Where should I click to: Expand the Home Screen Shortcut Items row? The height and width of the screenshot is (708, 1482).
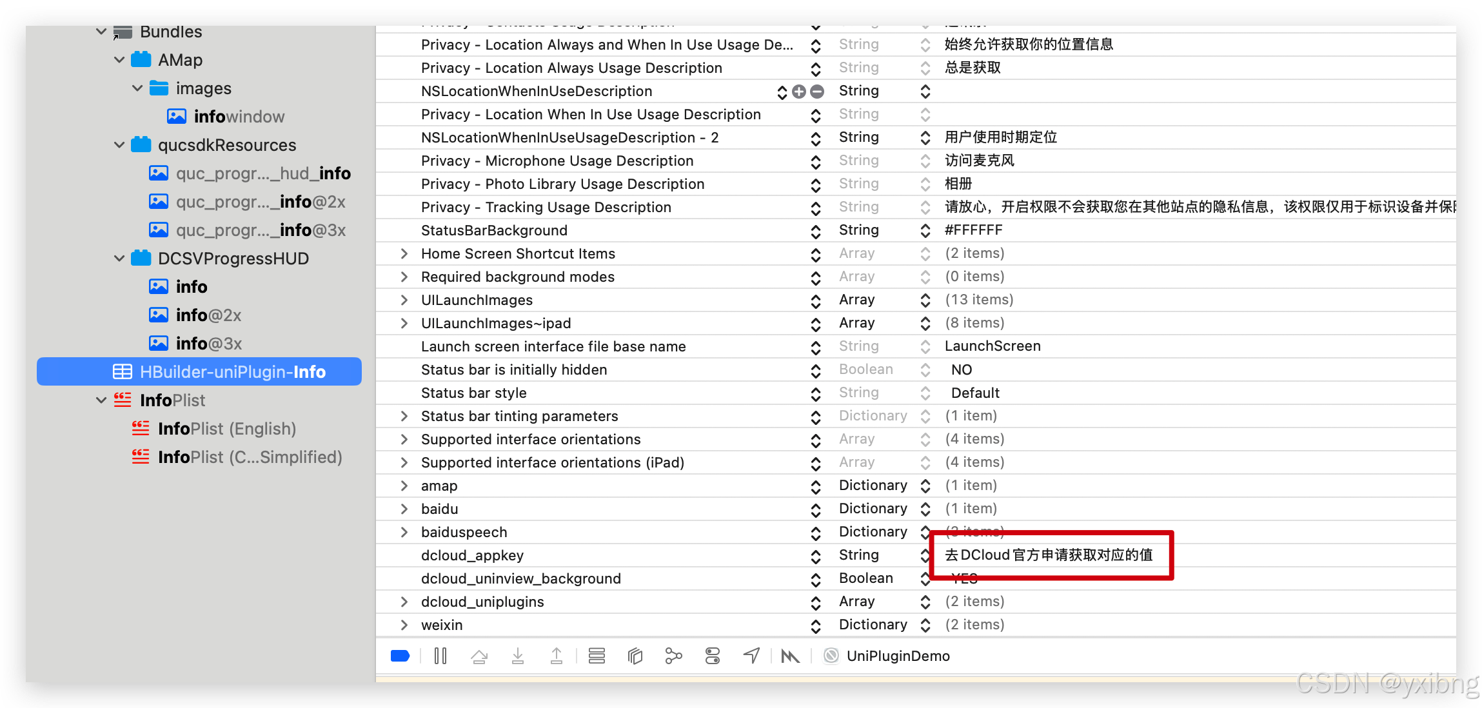coord(404,253)
